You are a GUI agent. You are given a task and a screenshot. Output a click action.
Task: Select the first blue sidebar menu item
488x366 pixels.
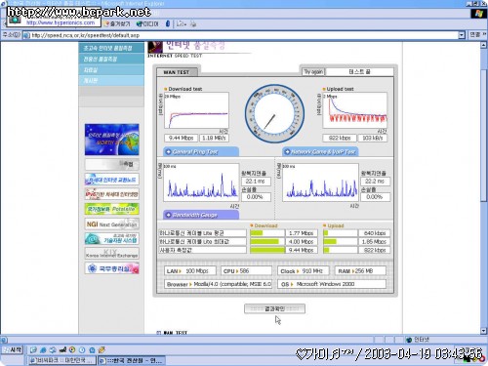pos(111,48)
